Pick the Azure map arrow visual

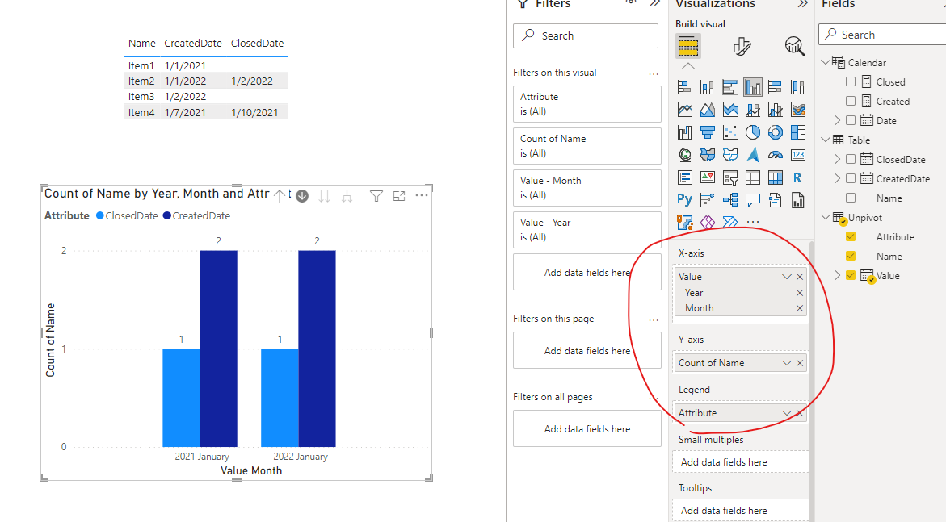click(x=752, y=155)
